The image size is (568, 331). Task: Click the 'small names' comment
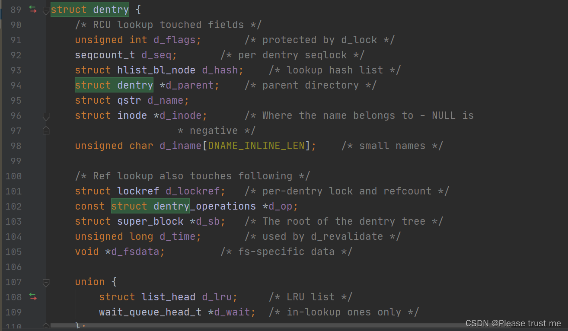(392, 146)
